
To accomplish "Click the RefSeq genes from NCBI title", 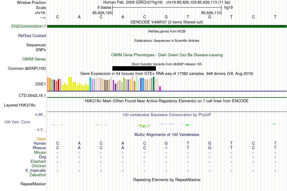I will click(167, 31).
